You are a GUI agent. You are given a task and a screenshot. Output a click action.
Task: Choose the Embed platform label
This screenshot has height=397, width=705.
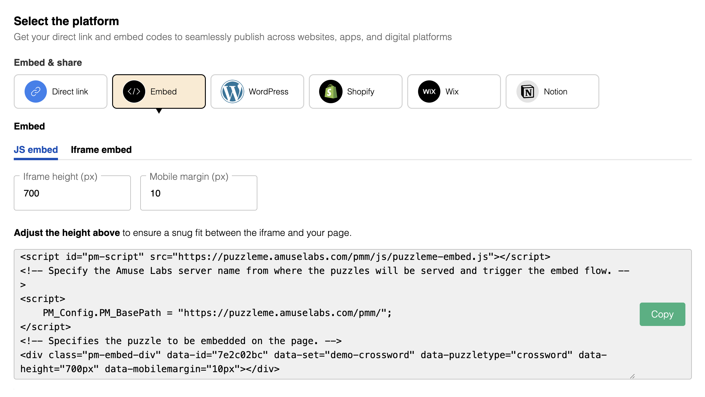163,92
